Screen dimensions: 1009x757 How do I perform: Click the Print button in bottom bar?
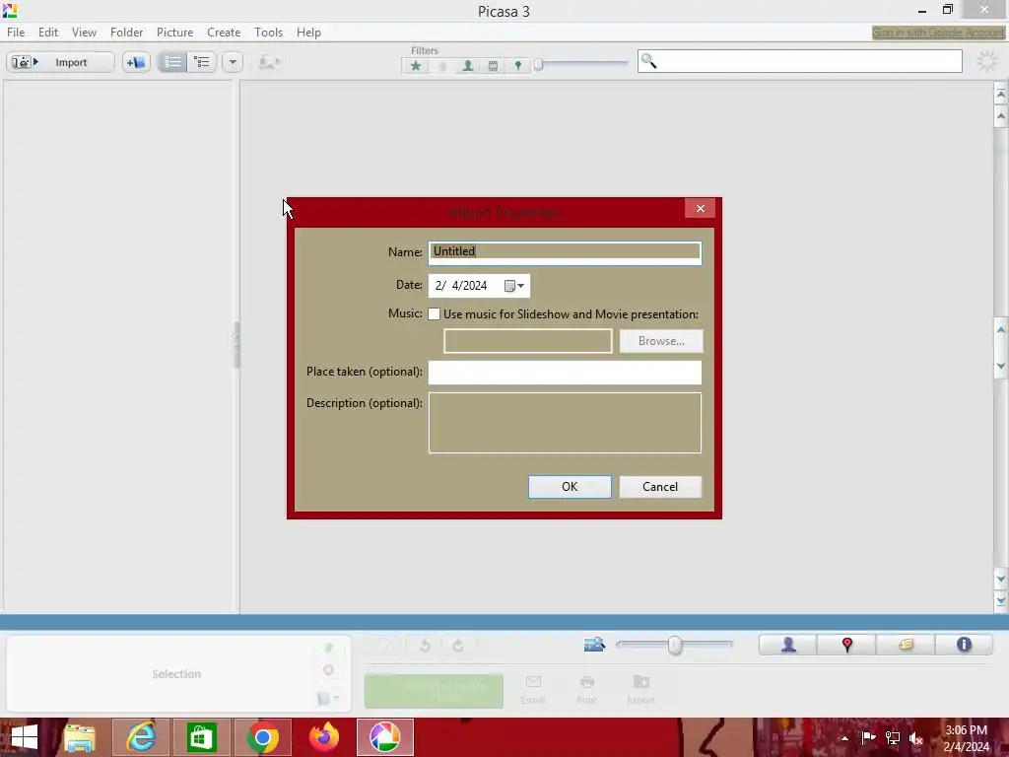pos(587,689)
